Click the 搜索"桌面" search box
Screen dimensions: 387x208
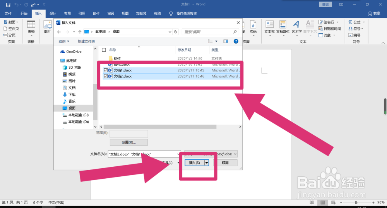point(210,32)
